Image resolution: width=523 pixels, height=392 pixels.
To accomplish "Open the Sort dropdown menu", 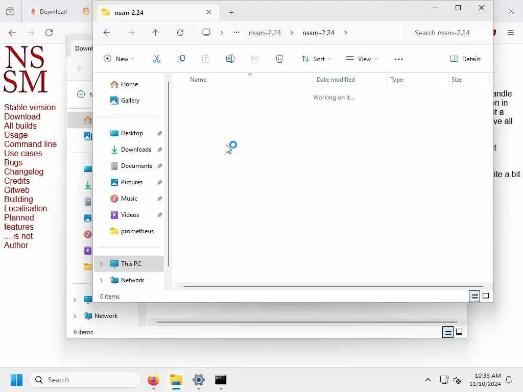I will point(316,59).
